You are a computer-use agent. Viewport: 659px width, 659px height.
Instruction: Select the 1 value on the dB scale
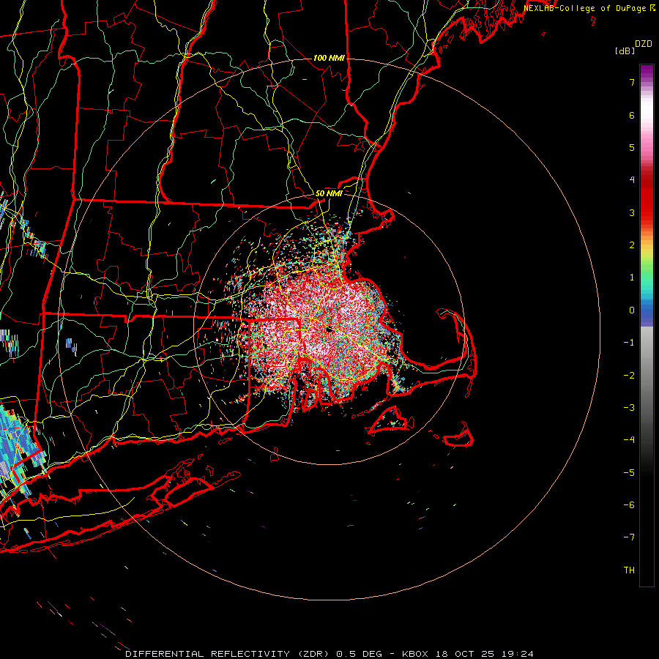pos(632,278)
